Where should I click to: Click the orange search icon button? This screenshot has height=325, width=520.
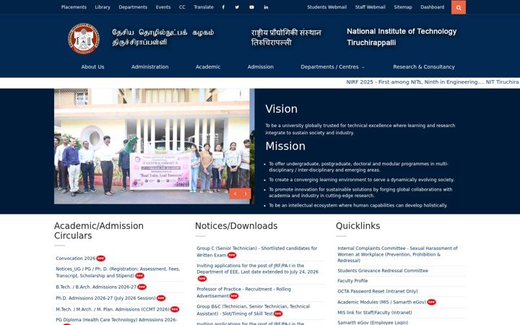pos(459,7)
